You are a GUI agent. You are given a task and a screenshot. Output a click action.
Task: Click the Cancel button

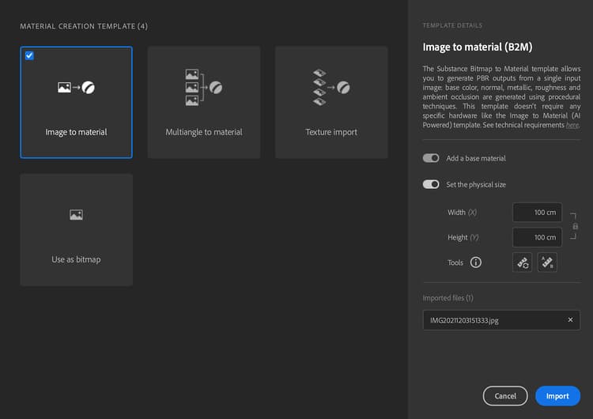[x=505, y=395]
